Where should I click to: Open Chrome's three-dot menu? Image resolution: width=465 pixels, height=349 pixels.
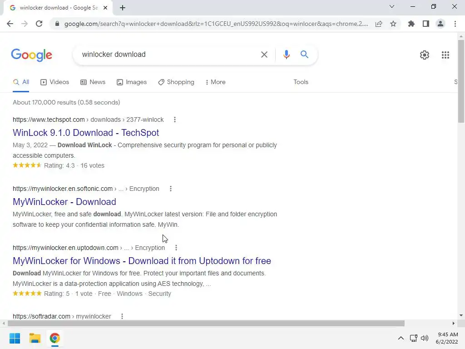click(455, 24)
